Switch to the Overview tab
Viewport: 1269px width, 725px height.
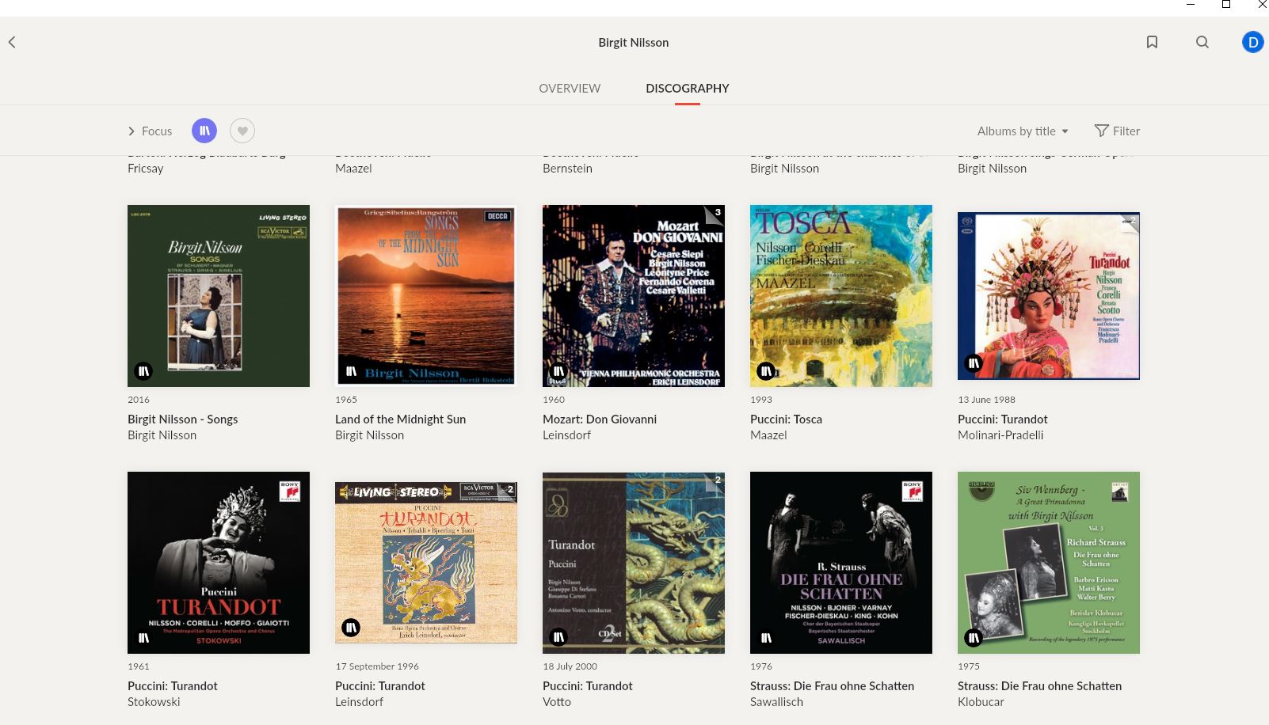tap(570, 88)
